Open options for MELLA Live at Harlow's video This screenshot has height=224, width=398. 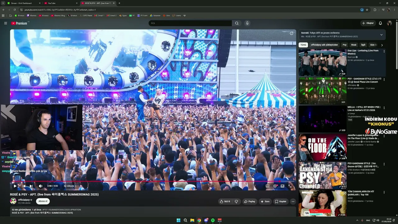(384, 108)
